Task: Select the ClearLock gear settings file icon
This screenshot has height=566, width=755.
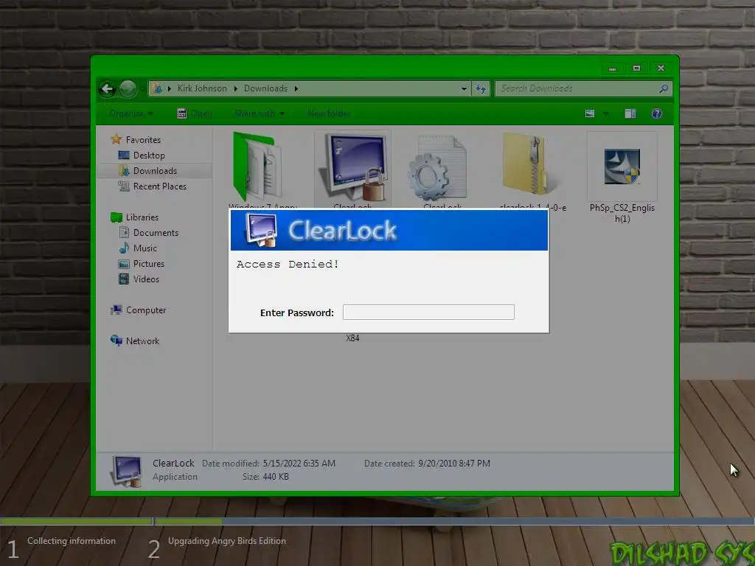Action: (x=436, y=168)
